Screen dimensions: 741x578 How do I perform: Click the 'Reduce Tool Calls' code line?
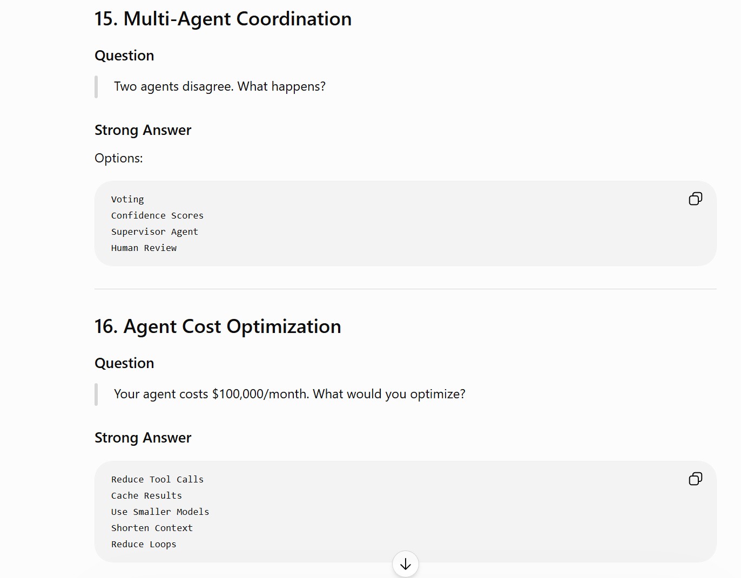point(157,479)
